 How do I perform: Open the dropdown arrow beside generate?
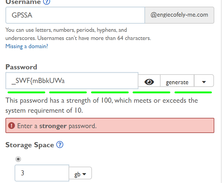[204, 82]
